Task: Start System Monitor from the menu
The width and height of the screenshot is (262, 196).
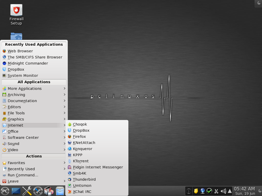Action: click(x=34, y=76)
